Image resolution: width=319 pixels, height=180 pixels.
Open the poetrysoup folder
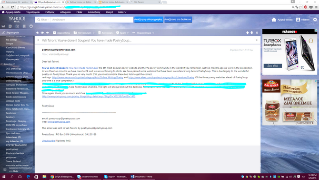12,149
